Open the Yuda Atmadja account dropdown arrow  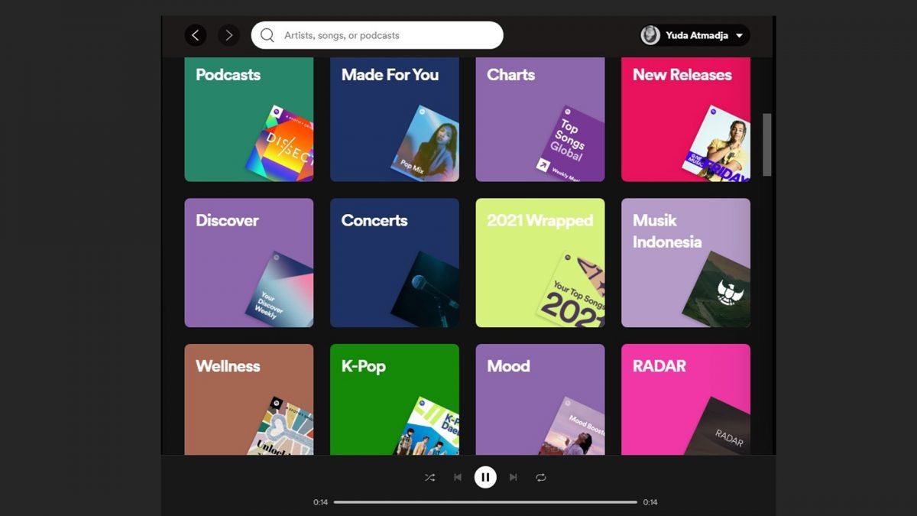739,36
